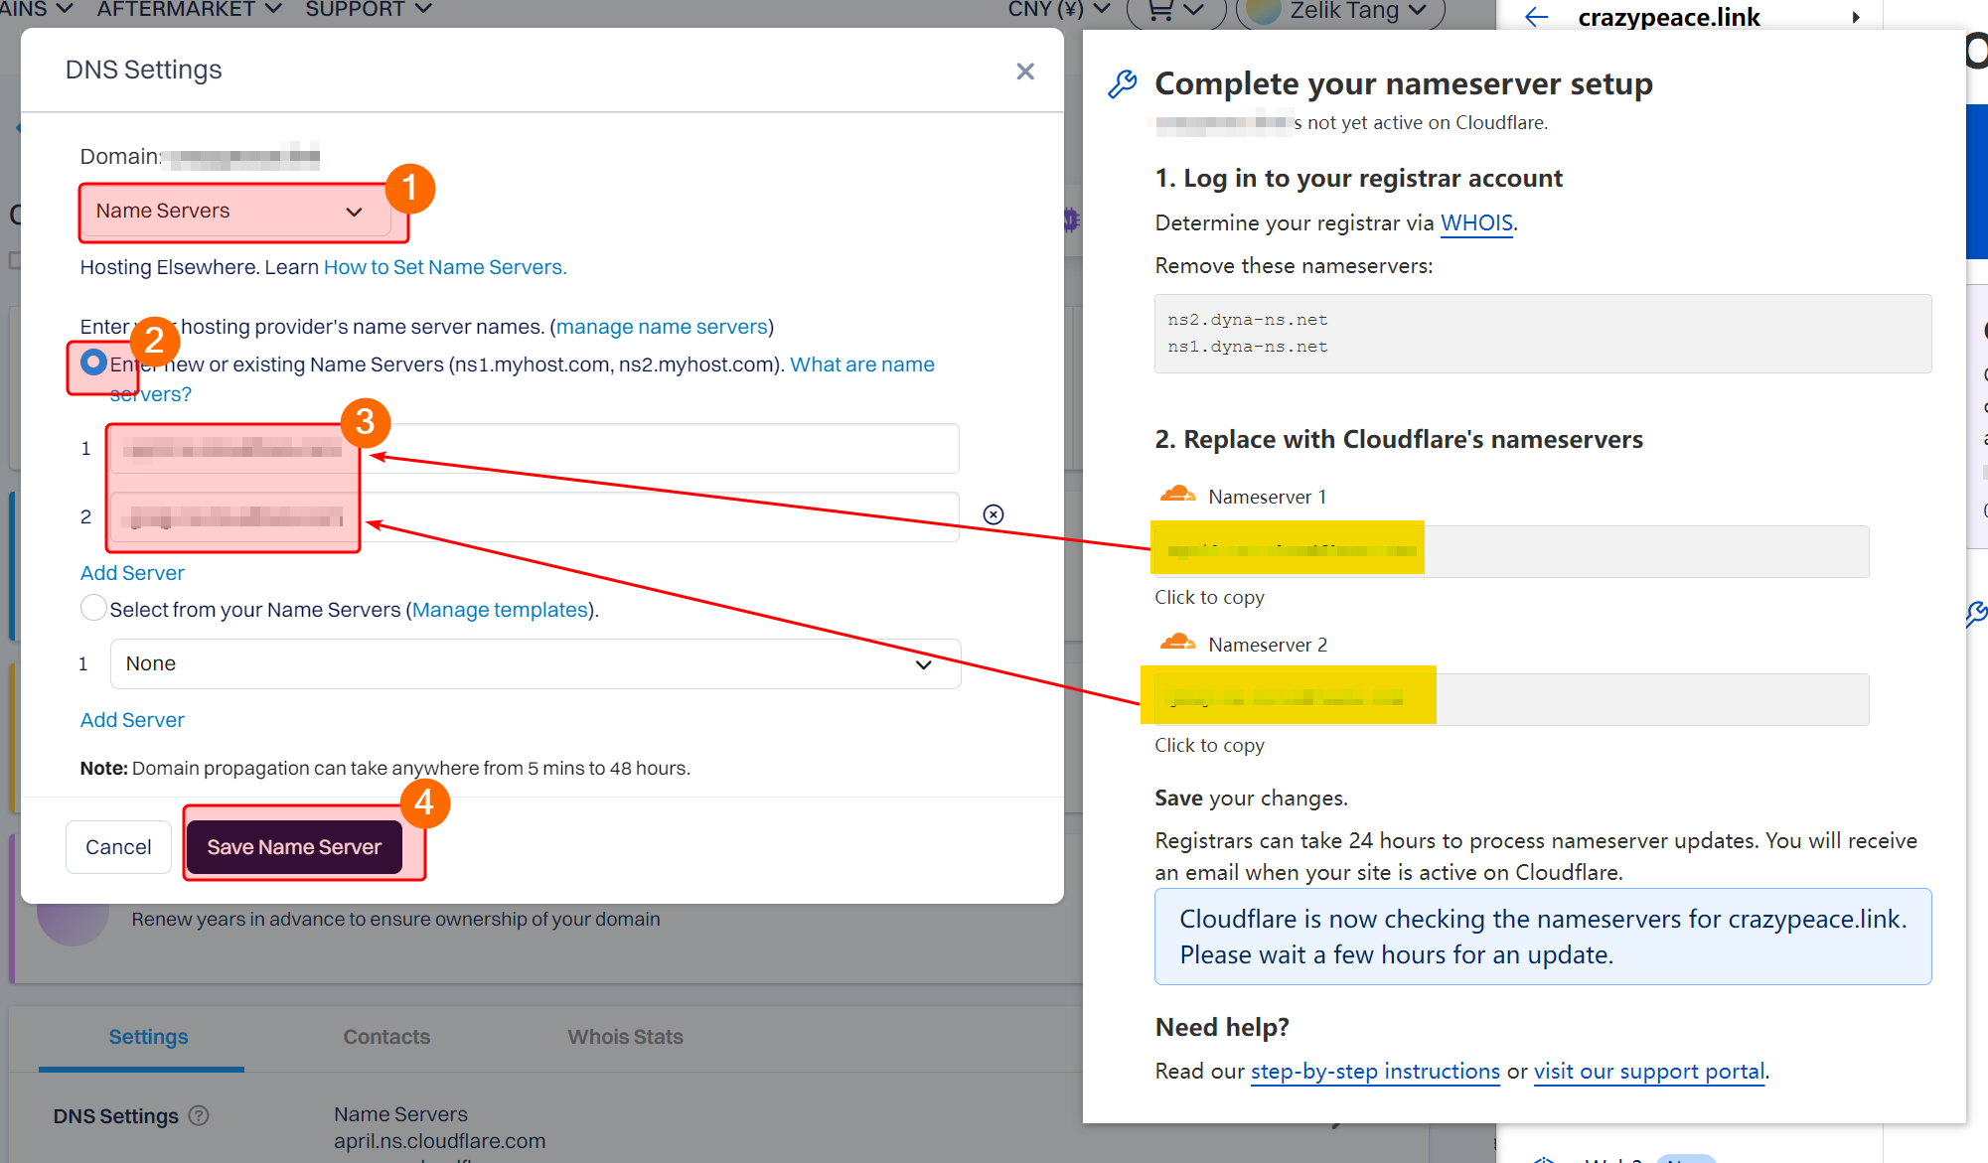
Task: Click the back arrow beside crazypeace.link
Action: click(x=1536, y=17)
